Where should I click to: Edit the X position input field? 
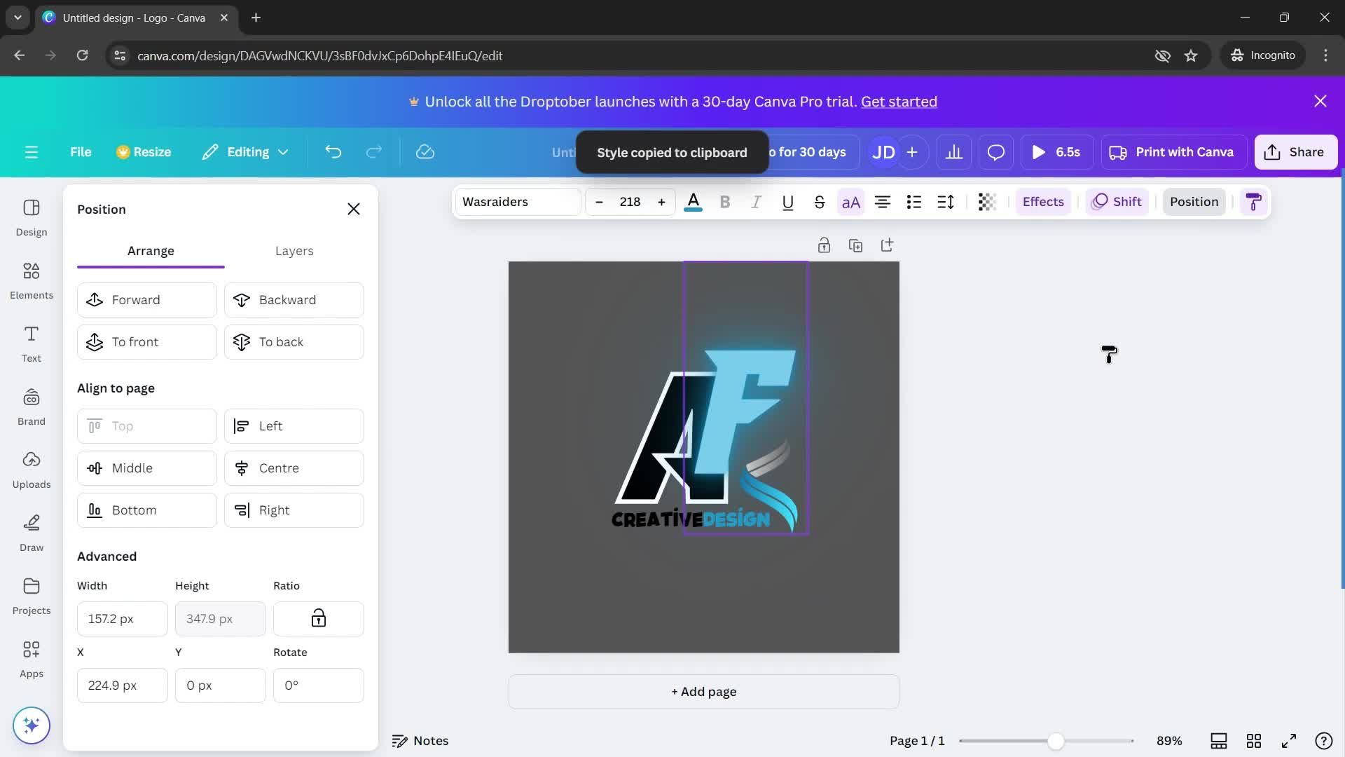click(121, 685)
